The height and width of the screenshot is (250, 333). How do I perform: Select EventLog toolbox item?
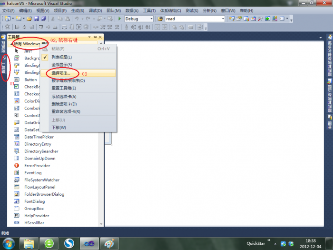click(33, 172)
